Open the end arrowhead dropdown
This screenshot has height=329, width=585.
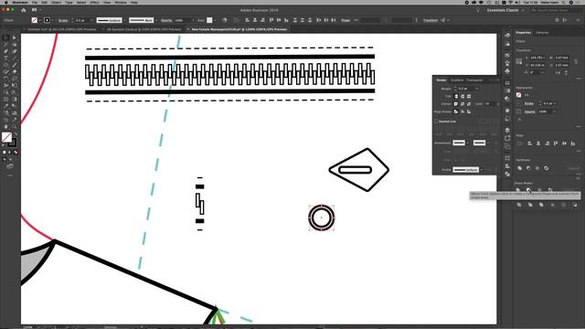pyautogui.click(x=488, y=143)
